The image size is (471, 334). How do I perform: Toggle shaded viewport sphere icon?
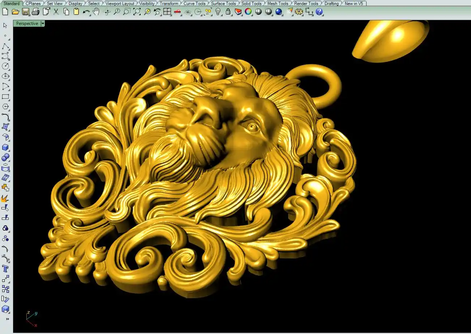click(x=258, y=12)
